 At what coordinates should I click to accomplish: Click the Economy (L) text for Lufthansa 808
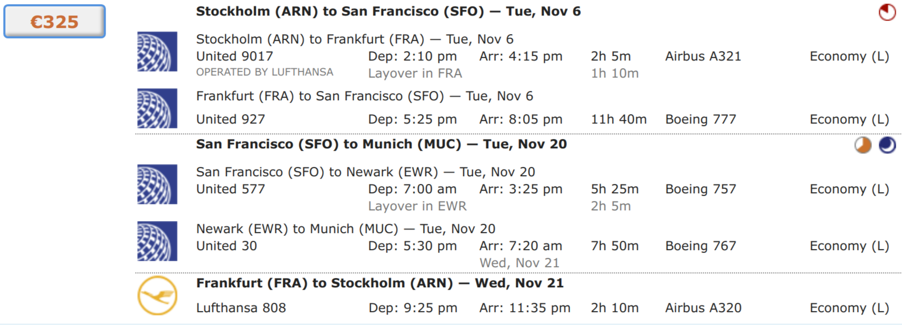click(x=849, y=308)
